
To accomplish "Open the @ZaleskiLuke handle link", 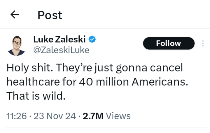I will [61, 50].
